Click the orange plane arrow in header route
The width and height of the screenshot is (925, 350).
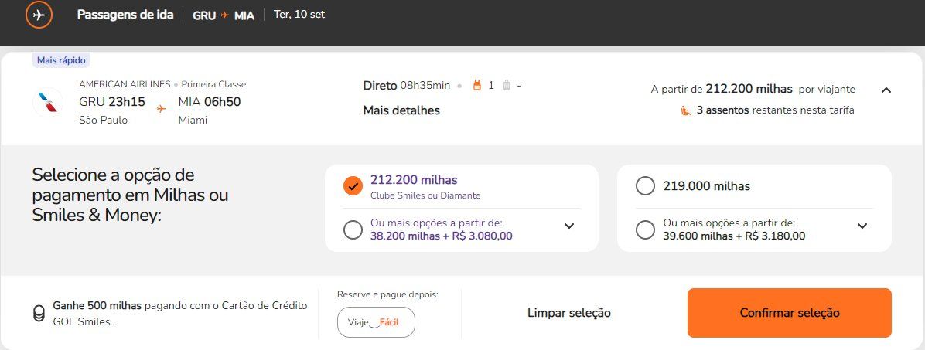[x=225, y=15]
